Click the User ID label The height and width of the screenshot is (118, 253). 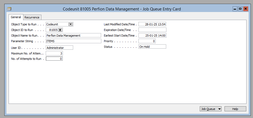tap(16, 48)
